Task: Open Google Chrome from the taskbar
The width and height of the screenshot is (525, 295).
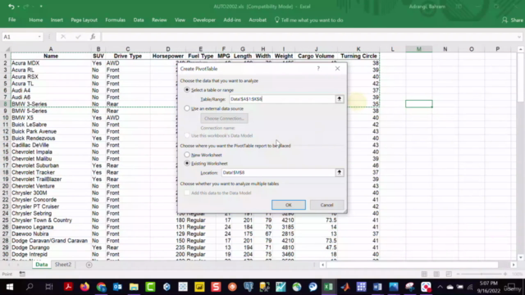Action: [x=101, y=287]
